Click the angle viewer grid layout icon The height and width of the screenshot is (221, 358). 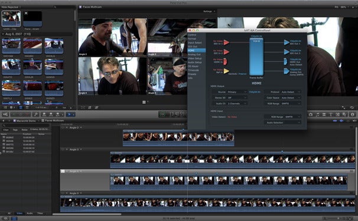pos(144,102)
